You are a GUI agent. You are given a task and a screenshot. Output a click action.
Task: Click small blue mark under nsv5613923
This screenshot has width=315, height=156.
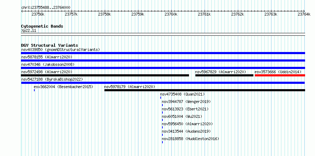tap(162, 112)
